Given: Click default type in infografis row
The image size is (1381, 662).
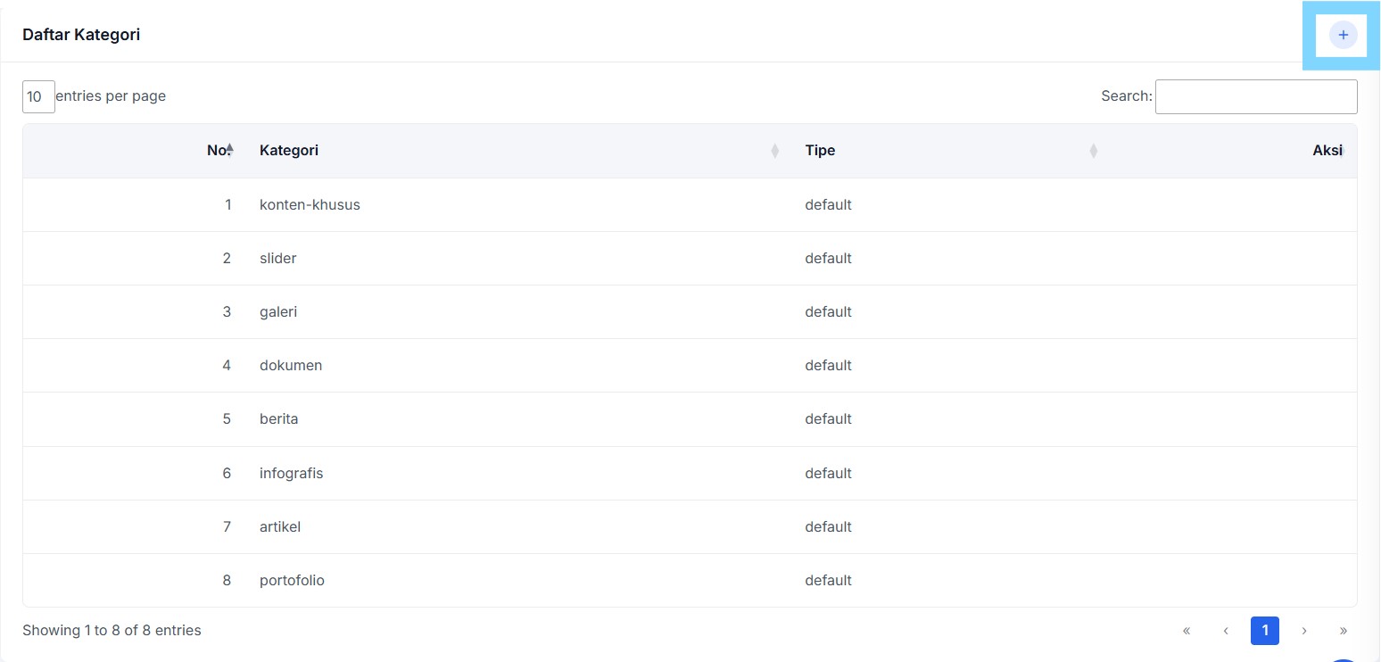Looking at the screenshot, I should (828, 473).
